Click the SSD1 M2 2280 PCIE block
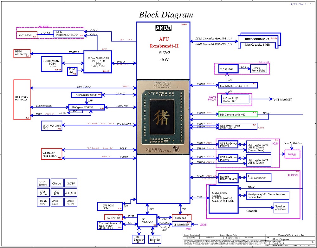 coord(52,126)
